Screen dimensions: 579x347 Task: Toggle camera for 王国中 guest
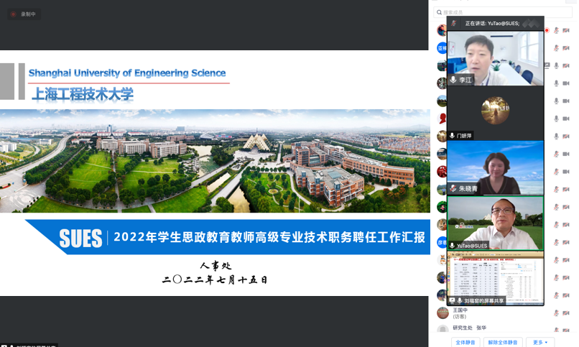[566, 313]
